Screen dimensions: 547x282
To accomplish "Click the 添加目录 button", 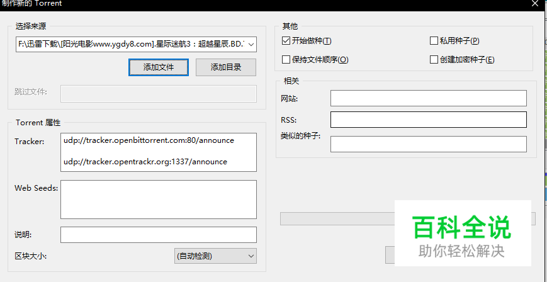I will 226,67.
